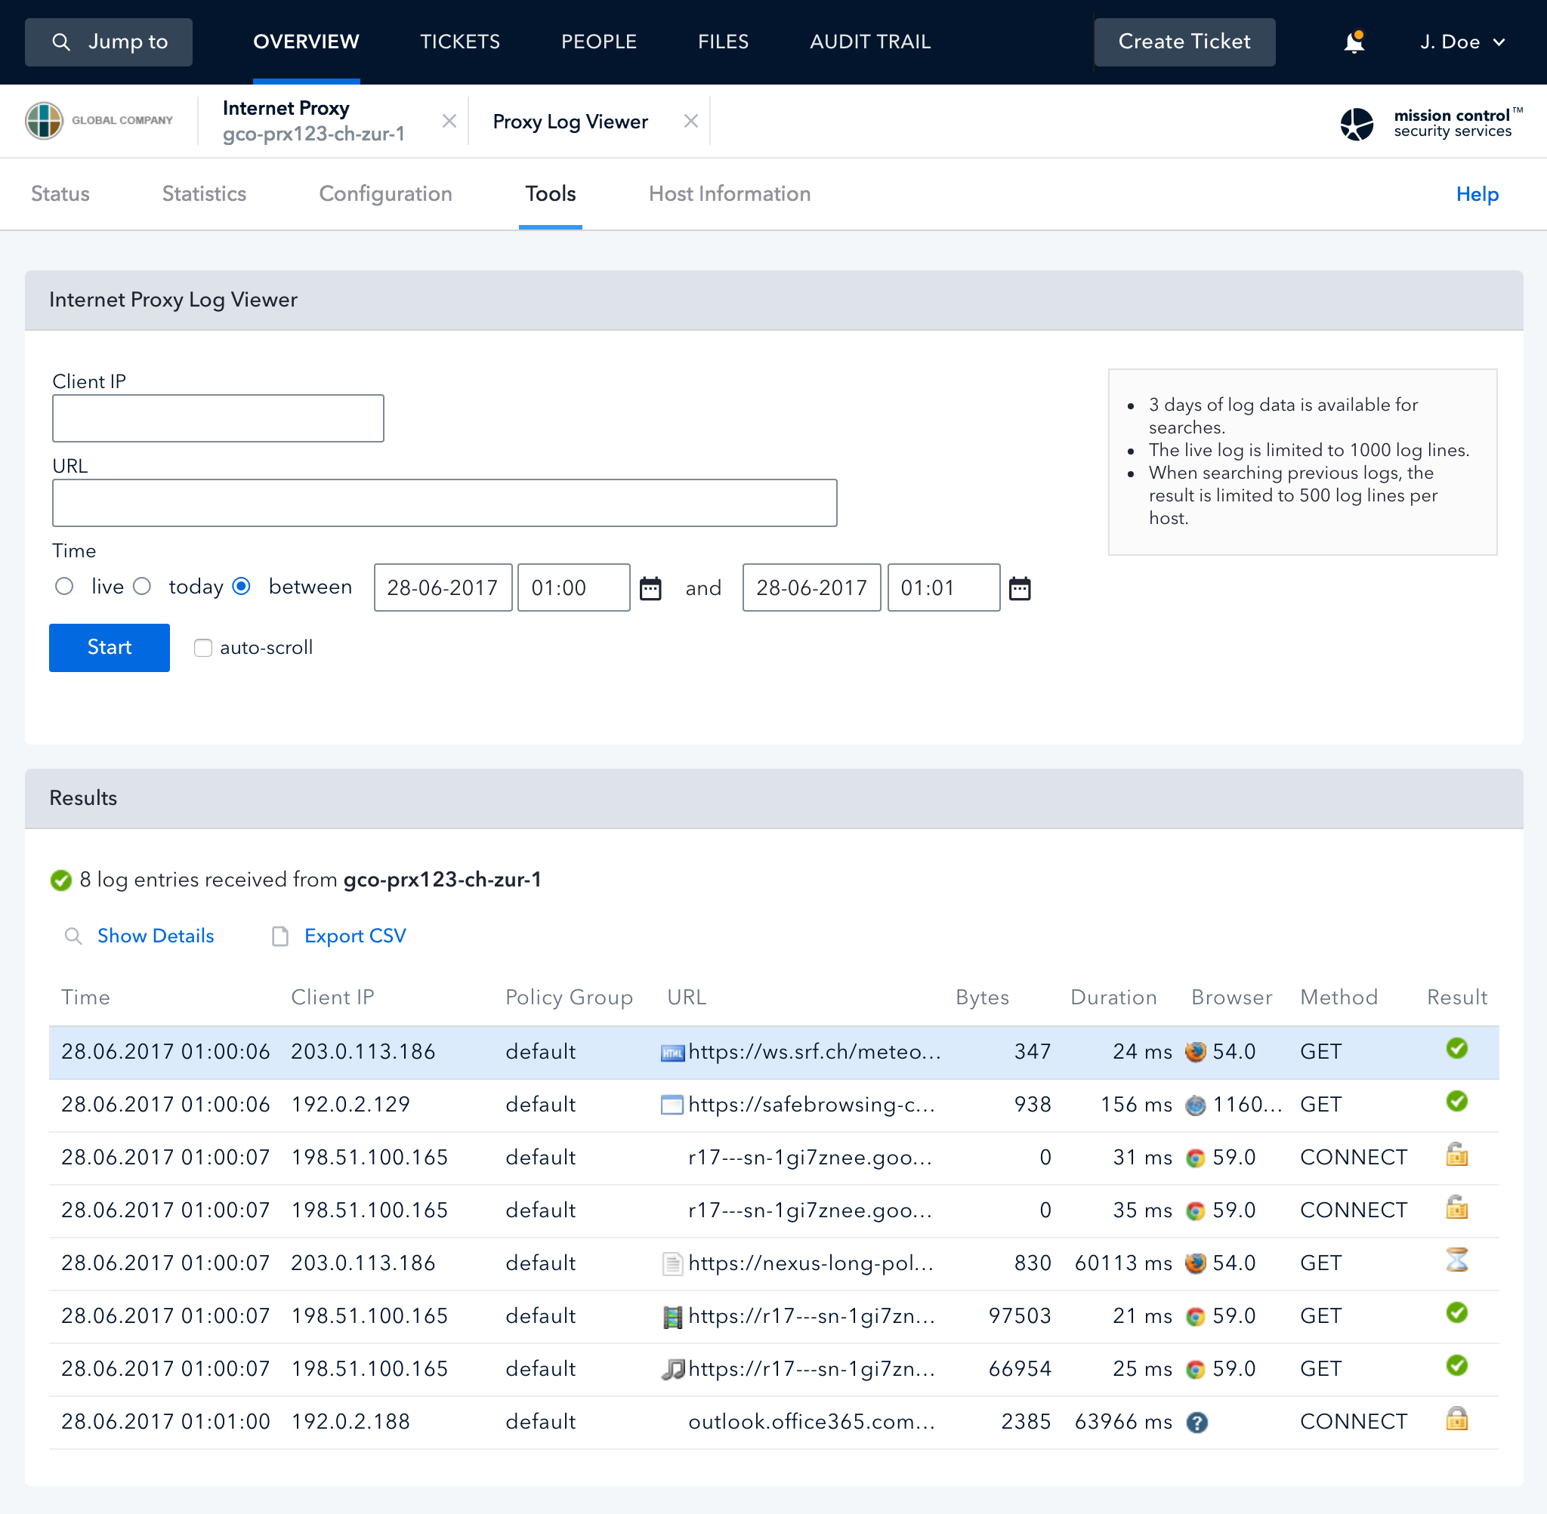The image size is (1547, 1514).
Task: Close the Internet Proxy tab
Action: tap(449, 121)
